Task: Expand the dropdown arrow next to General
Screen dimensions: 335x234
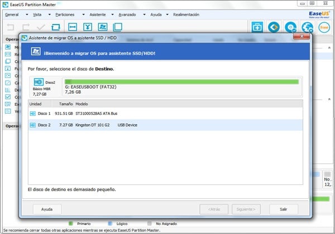Action: click(27, 14)
